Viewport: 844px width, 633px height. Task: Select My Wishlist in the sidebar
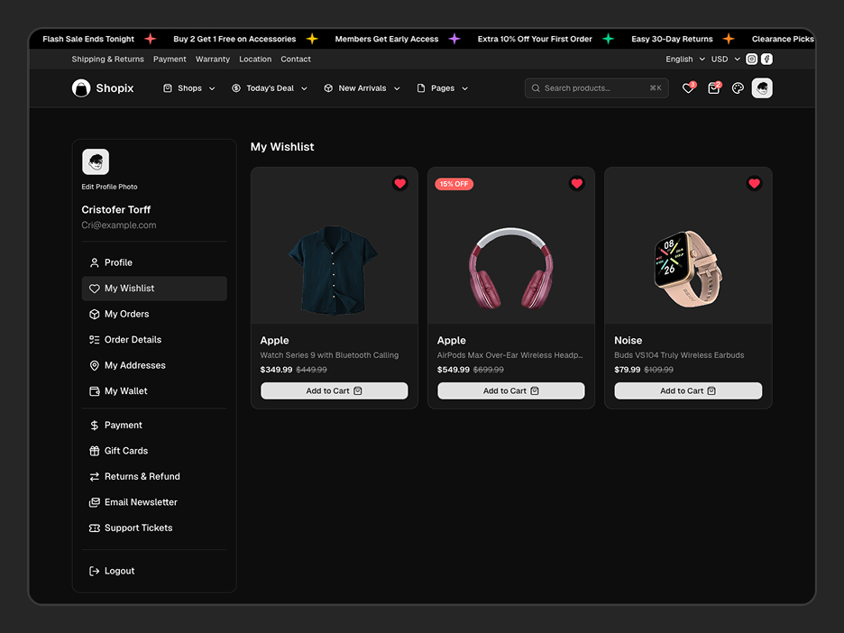pos(154,289)
